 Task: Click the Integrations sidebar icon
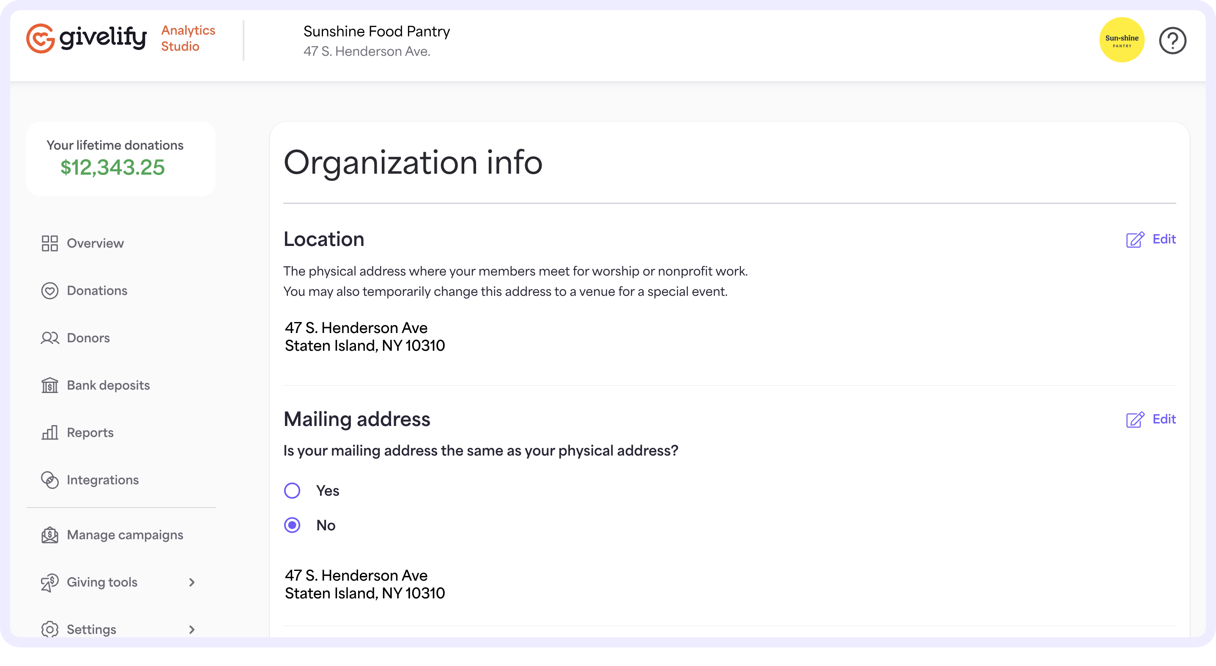(48, 480)
